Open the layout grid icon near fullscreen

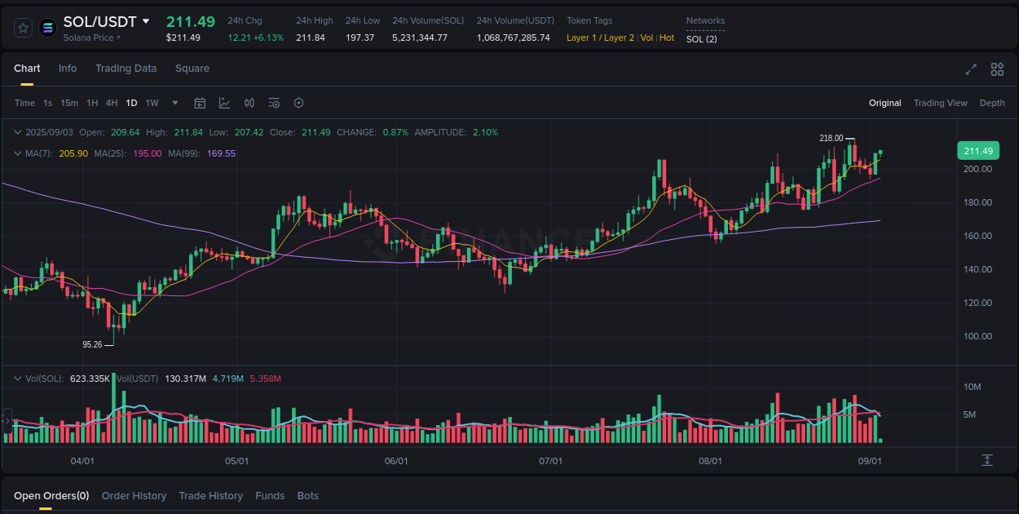coord(997,70)
